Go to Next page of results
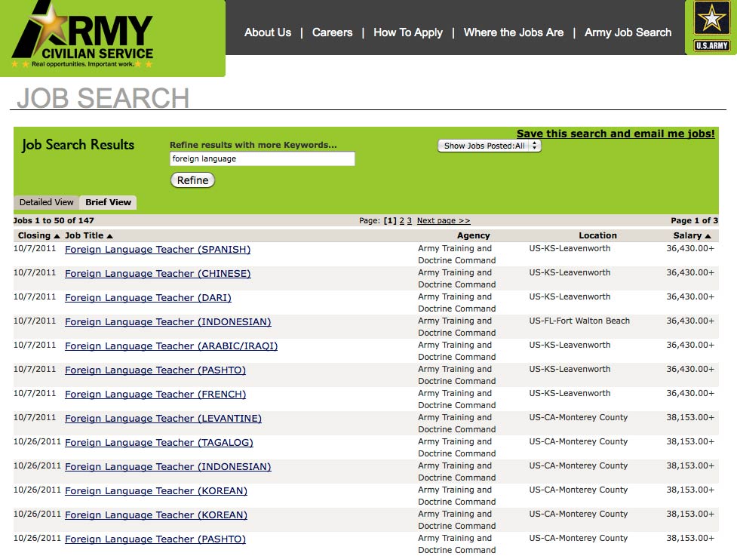The image size is (737, 556). click(x=443, y=221)
